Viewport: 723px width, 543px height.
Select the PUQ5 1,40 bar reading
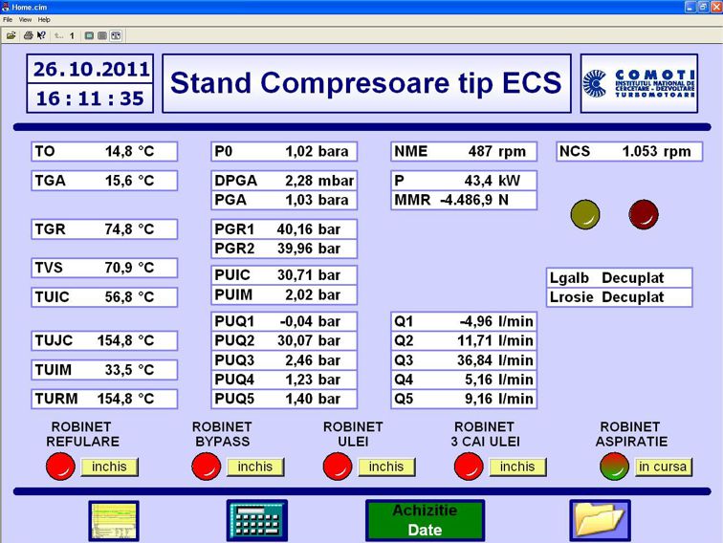pyautogui.click(x=284, y=399)
